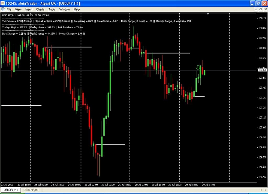Click the 25 Jul 10:00 time label
The height and width of the screenshot is (194, 268).
tap(108, 185)
